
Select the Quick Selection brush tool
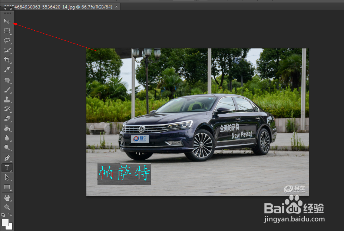(7, 50)
